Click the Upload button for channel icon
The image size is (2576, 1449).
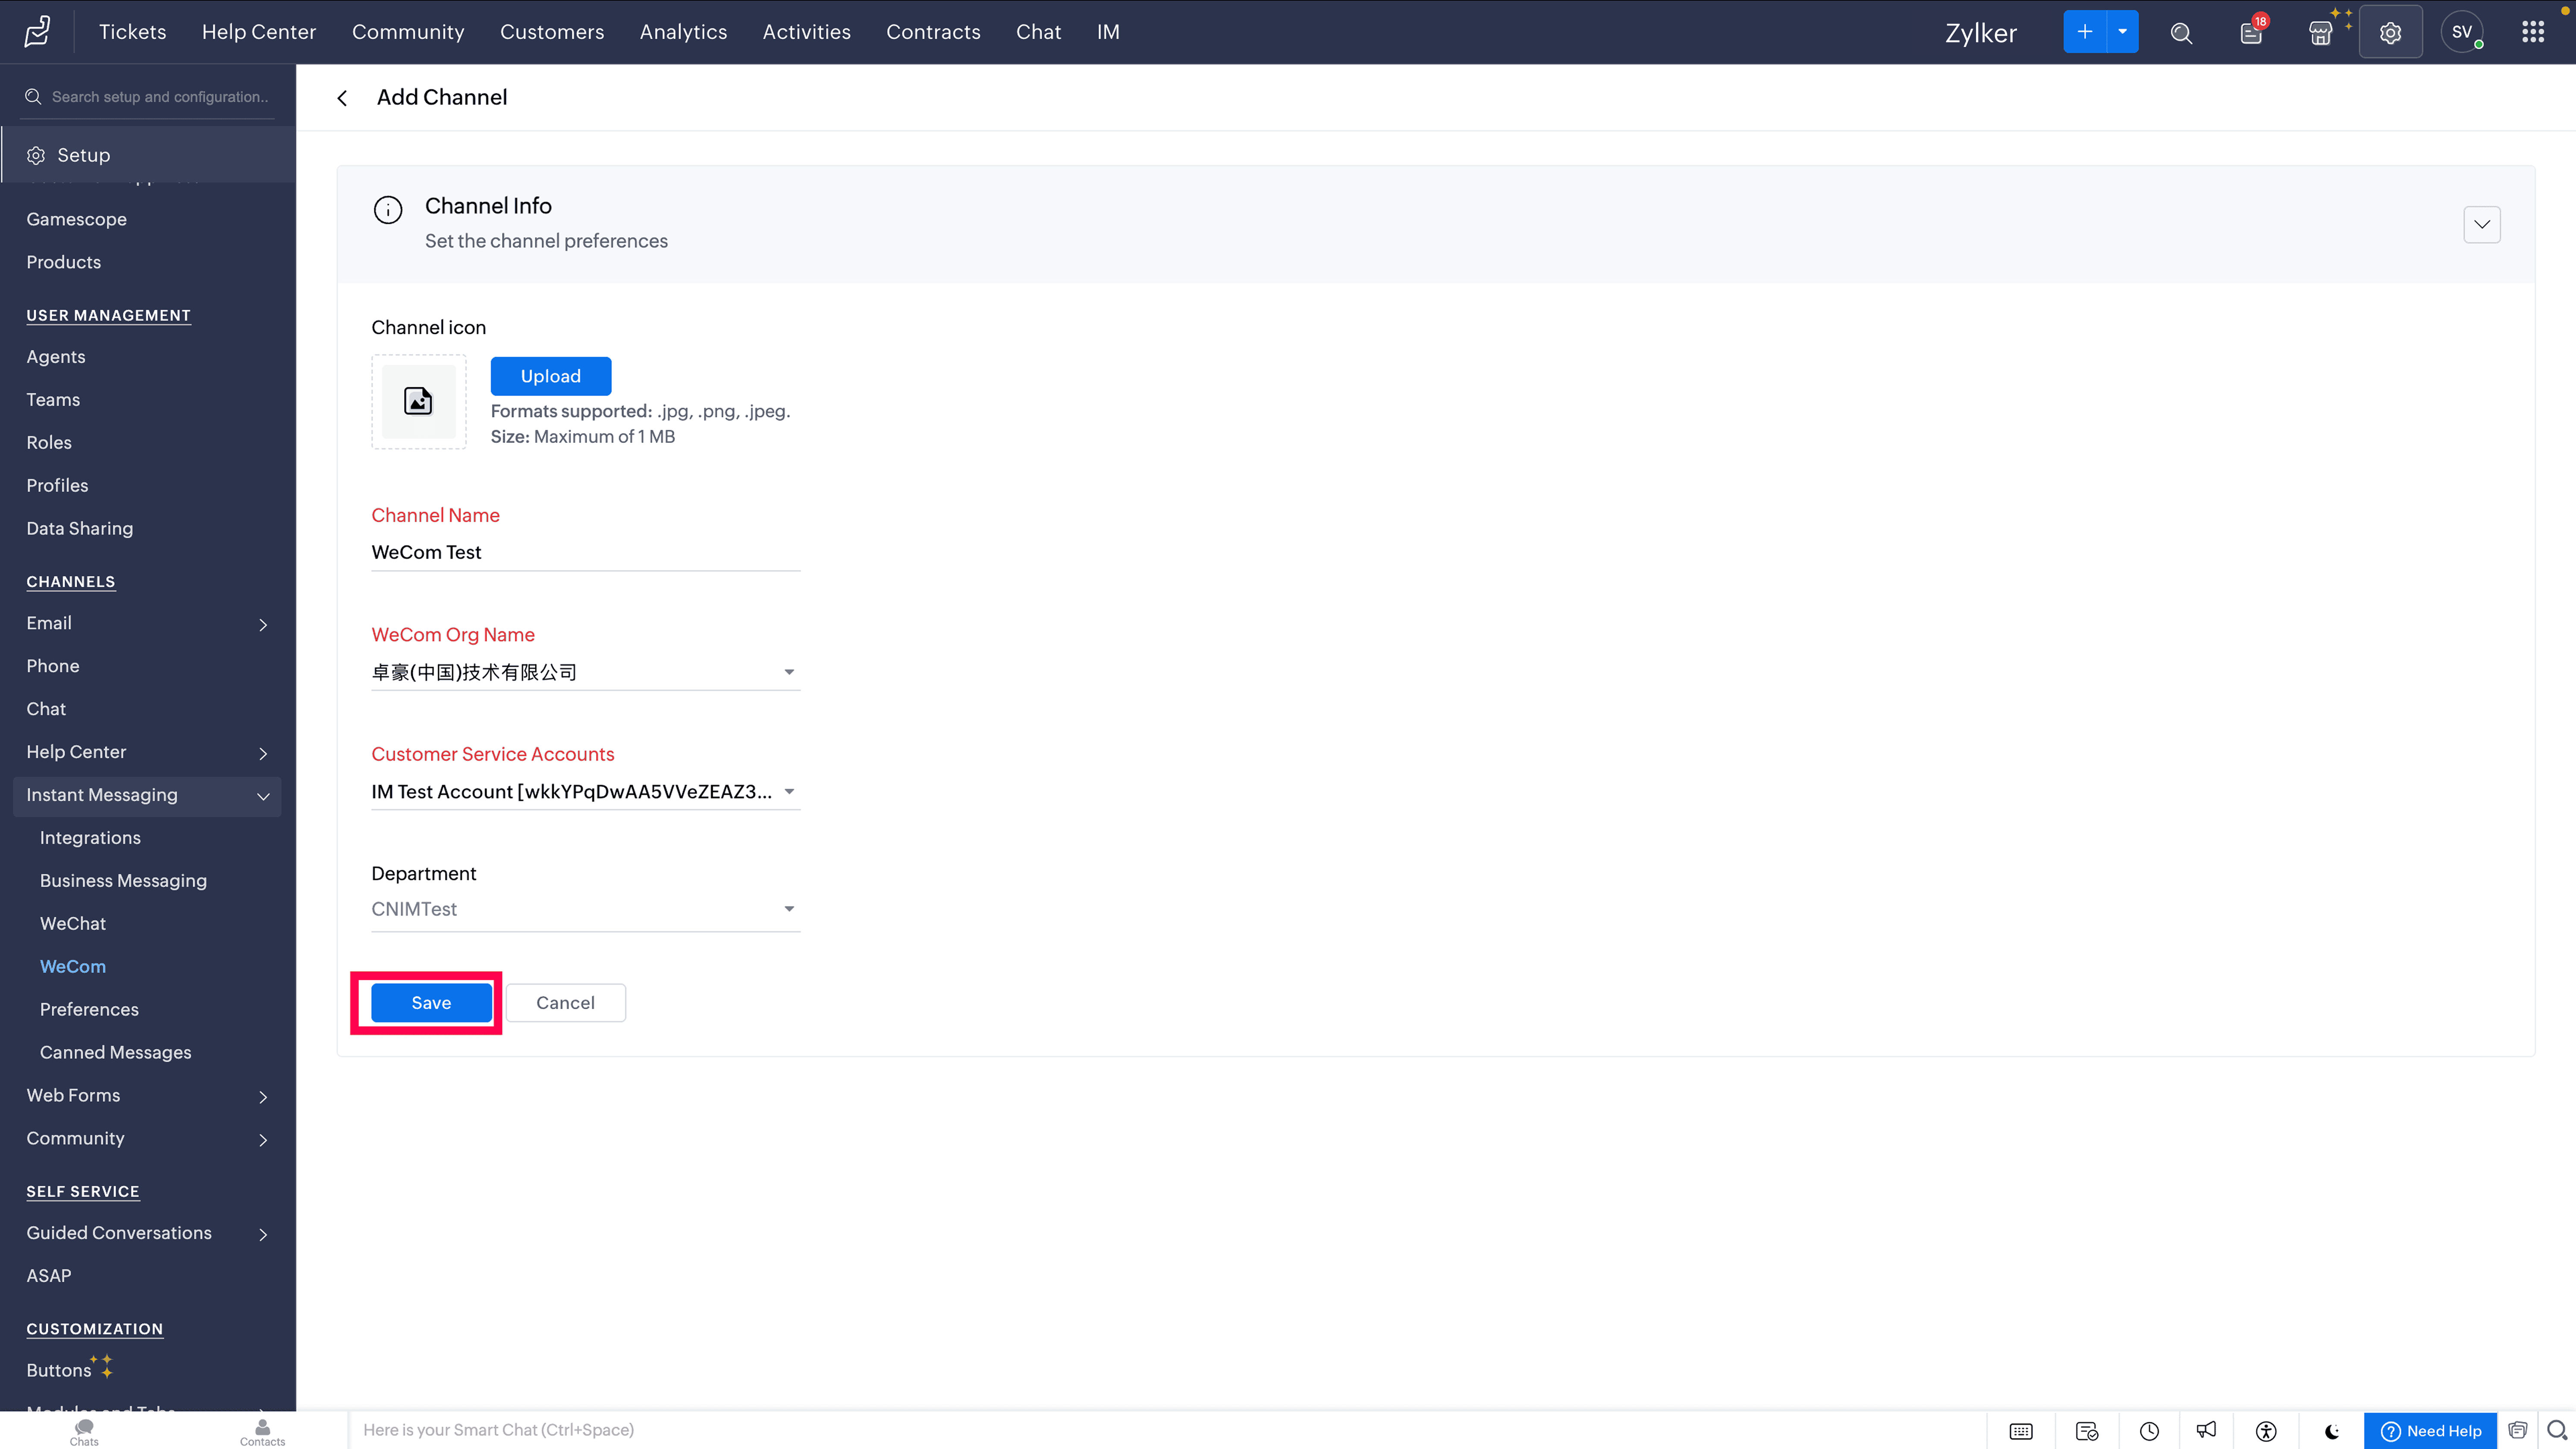[550, 376]
